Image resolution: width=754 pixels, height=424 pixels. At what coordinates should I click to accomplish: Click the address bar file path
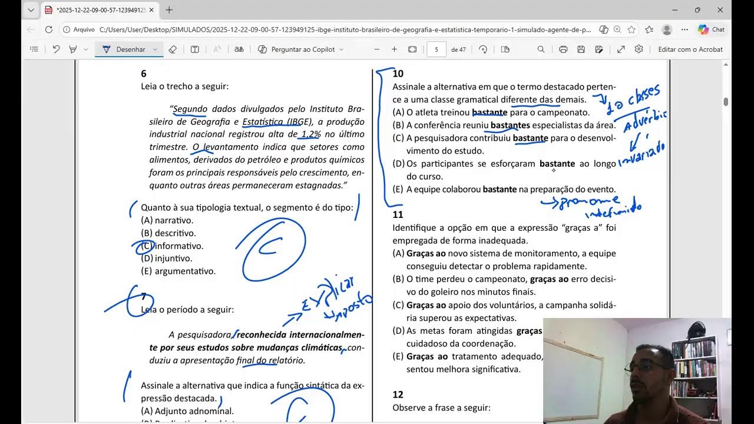pyautogui.click(x=345, y=29)
